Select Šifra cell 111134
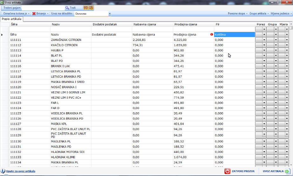 [30, 162]
